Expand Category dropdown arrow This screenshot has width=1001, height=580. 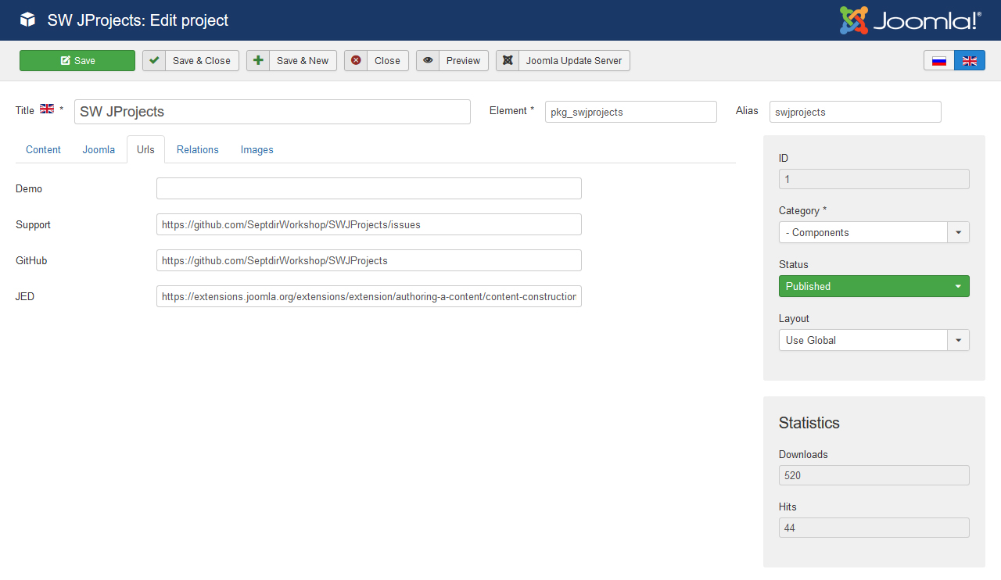pos(959,232)
